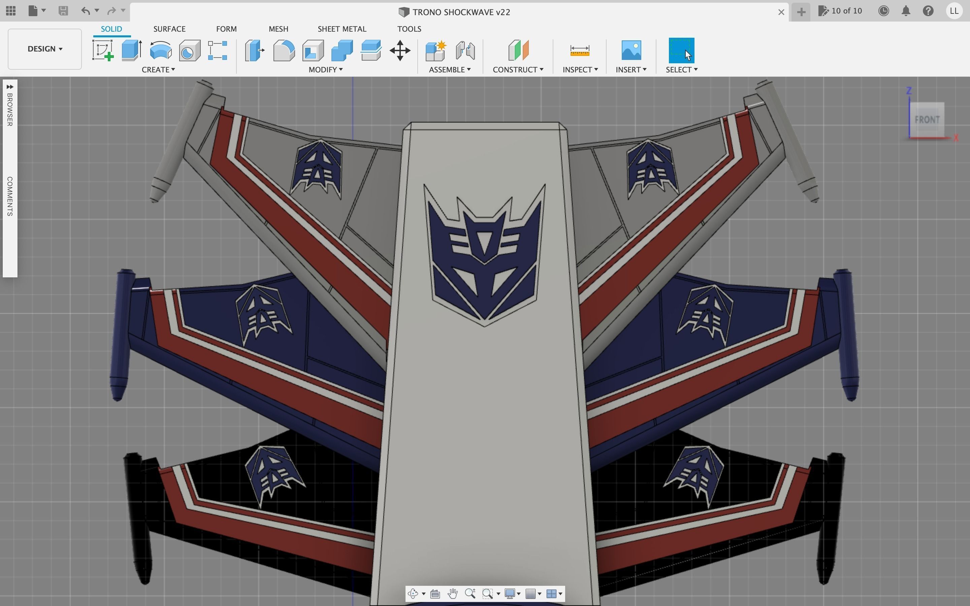Redo the last undone action

tap(111, 11)
